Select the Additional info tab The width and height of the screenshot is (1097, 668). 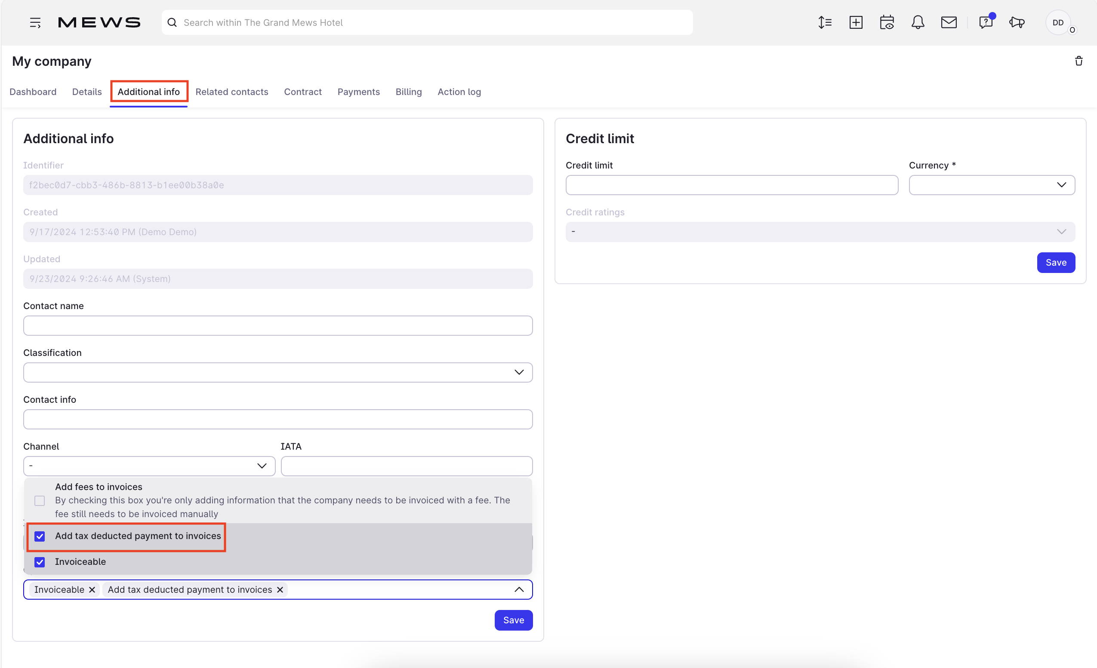click(x=149, y=92)
